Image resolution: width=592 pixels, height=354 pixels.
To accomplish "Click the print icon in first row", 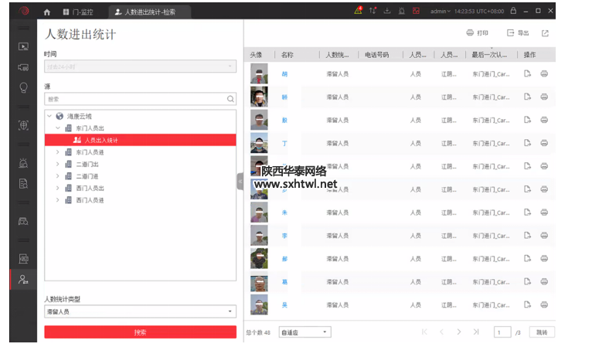I will 544,74.
